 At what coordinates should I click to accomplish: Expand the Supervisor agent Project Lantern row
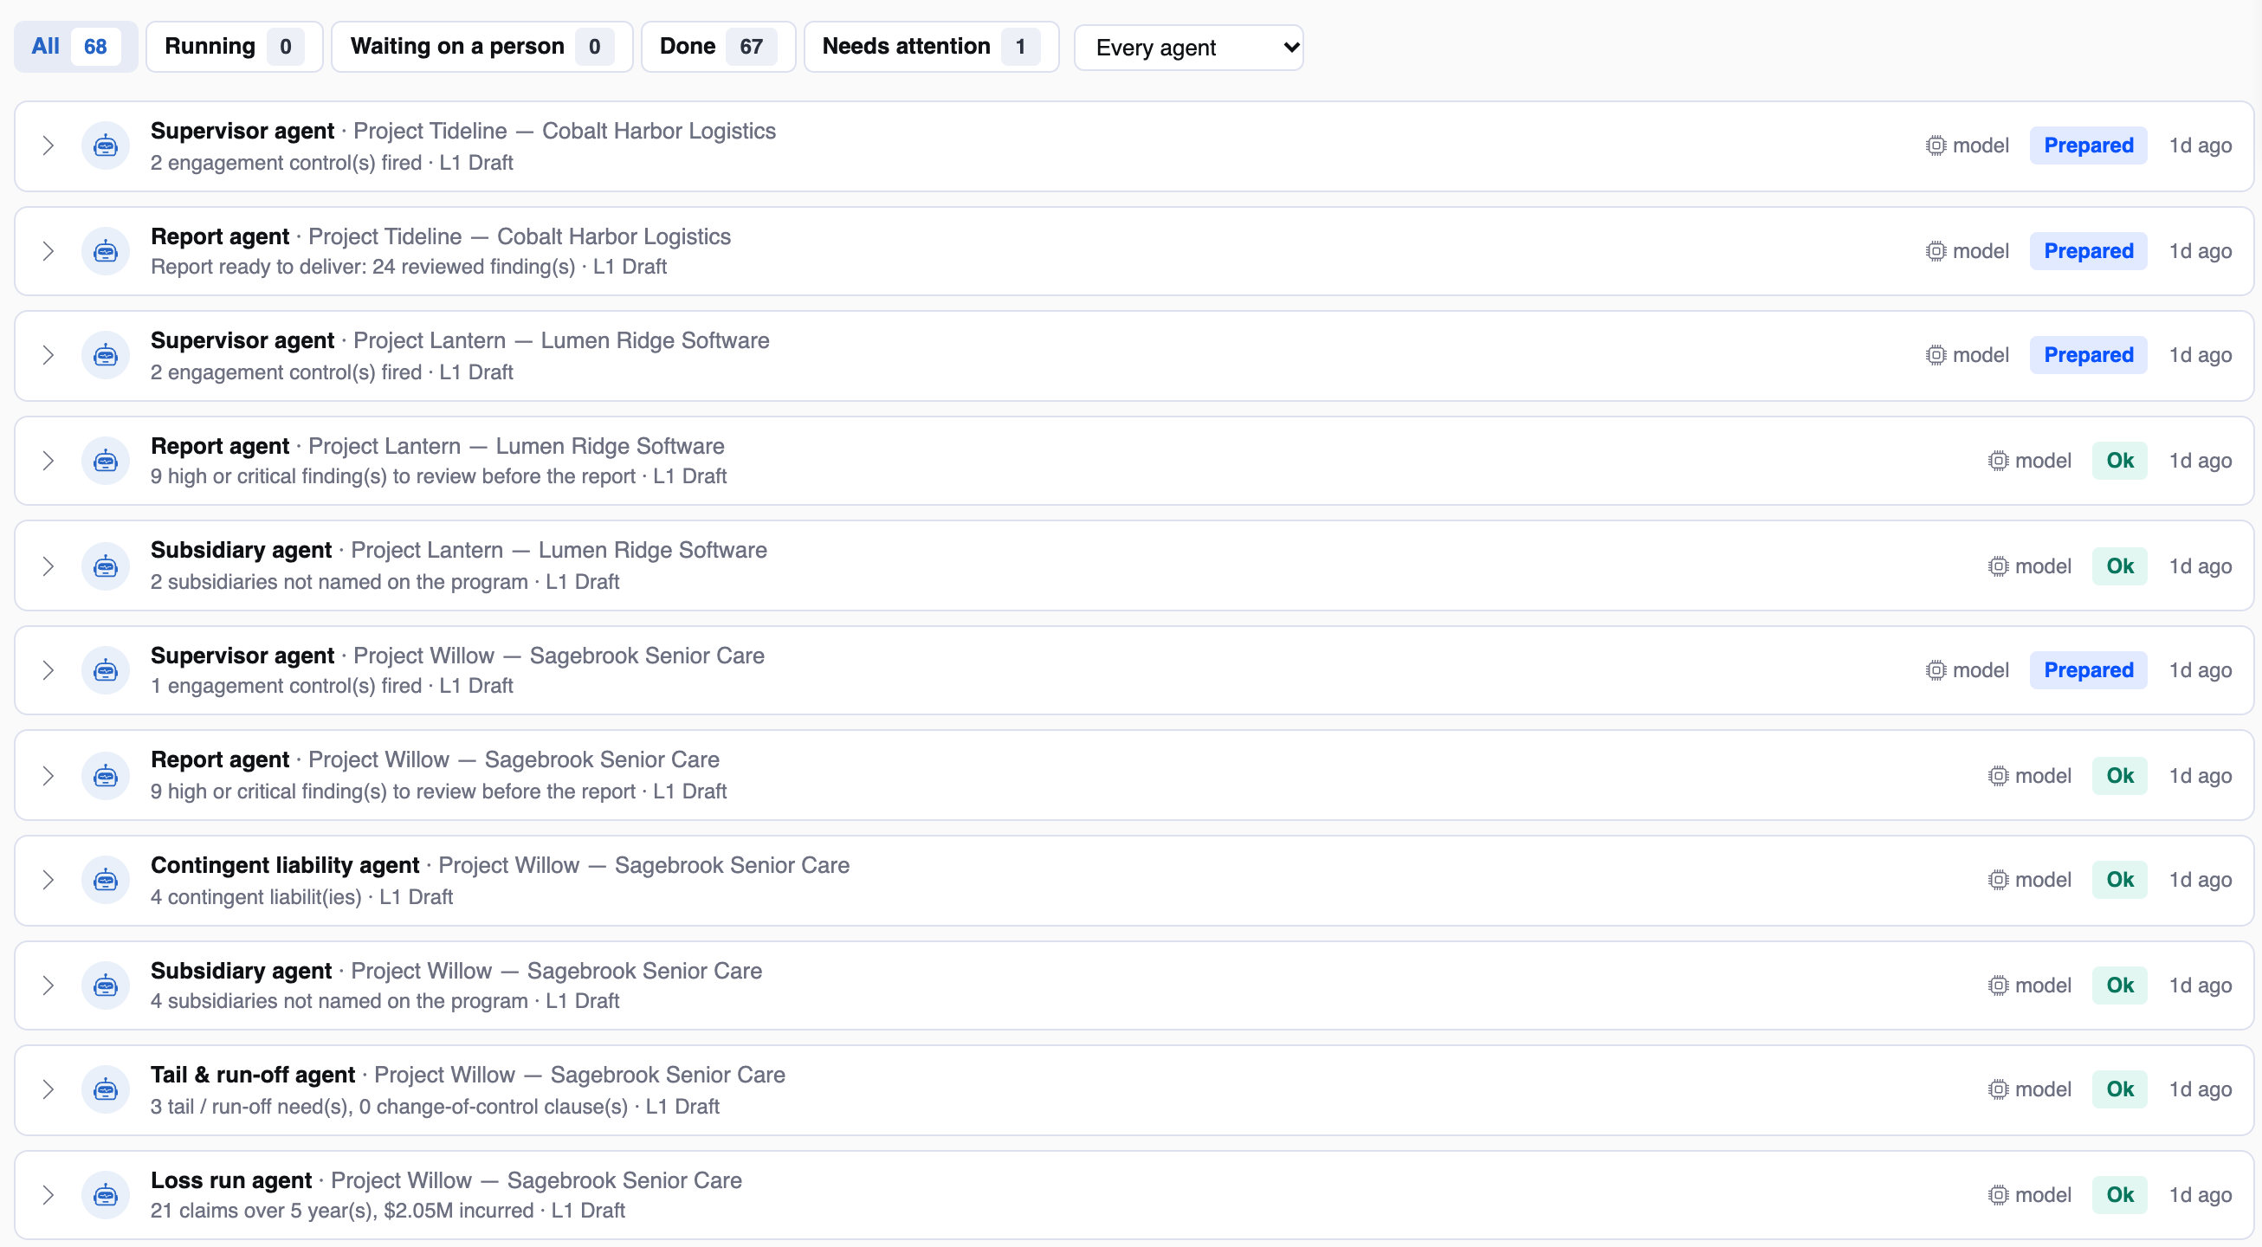tap(48, 356)
